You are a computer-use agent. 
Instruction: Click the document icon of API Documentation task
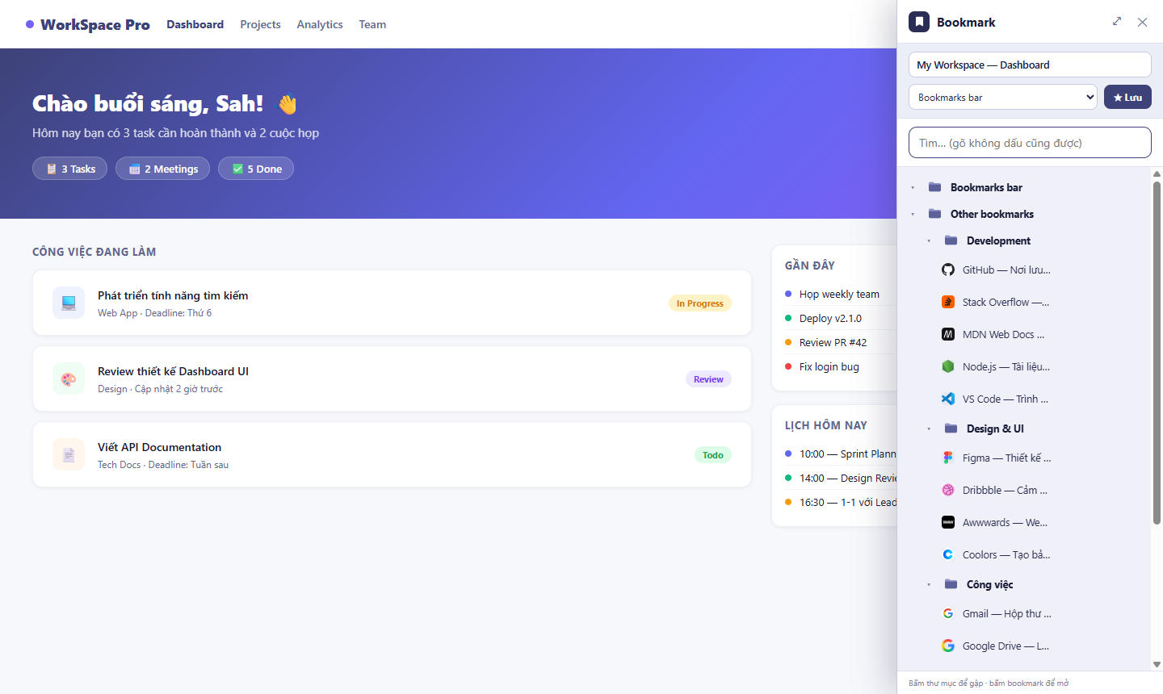[x=69, y=454]
